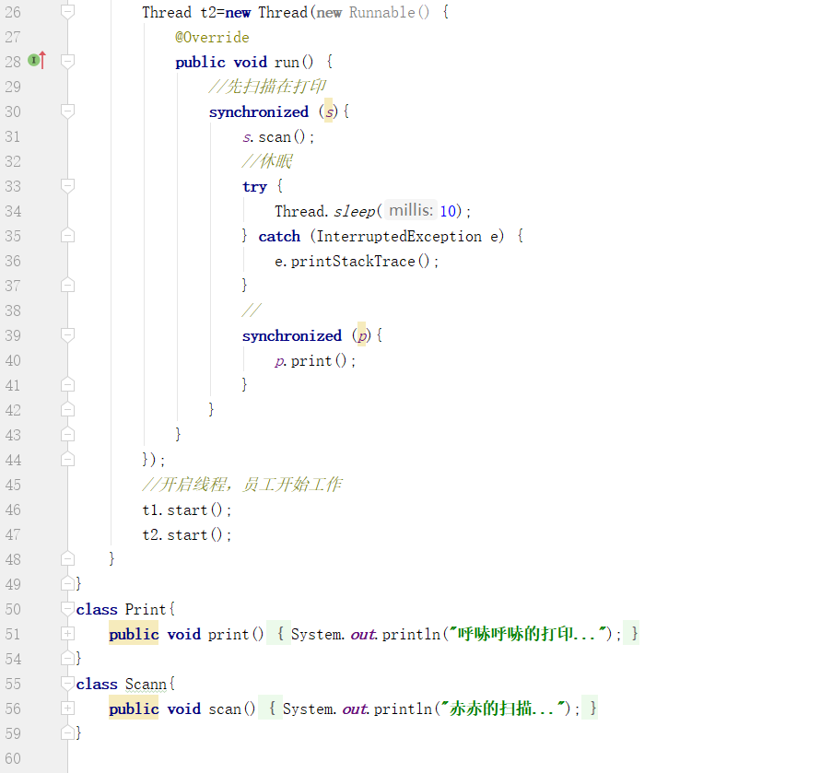Click the t1.start() statement

pyautogui.click(x=187, y=509)
